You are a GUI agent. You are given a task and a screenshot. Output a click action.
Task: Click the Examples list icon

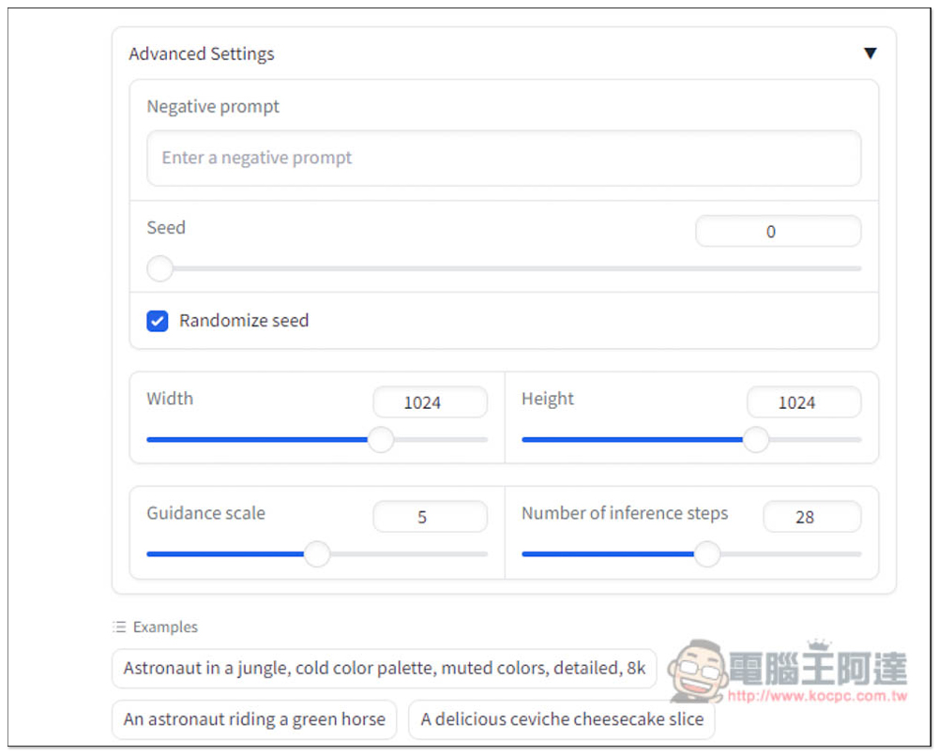click(119, 627)
